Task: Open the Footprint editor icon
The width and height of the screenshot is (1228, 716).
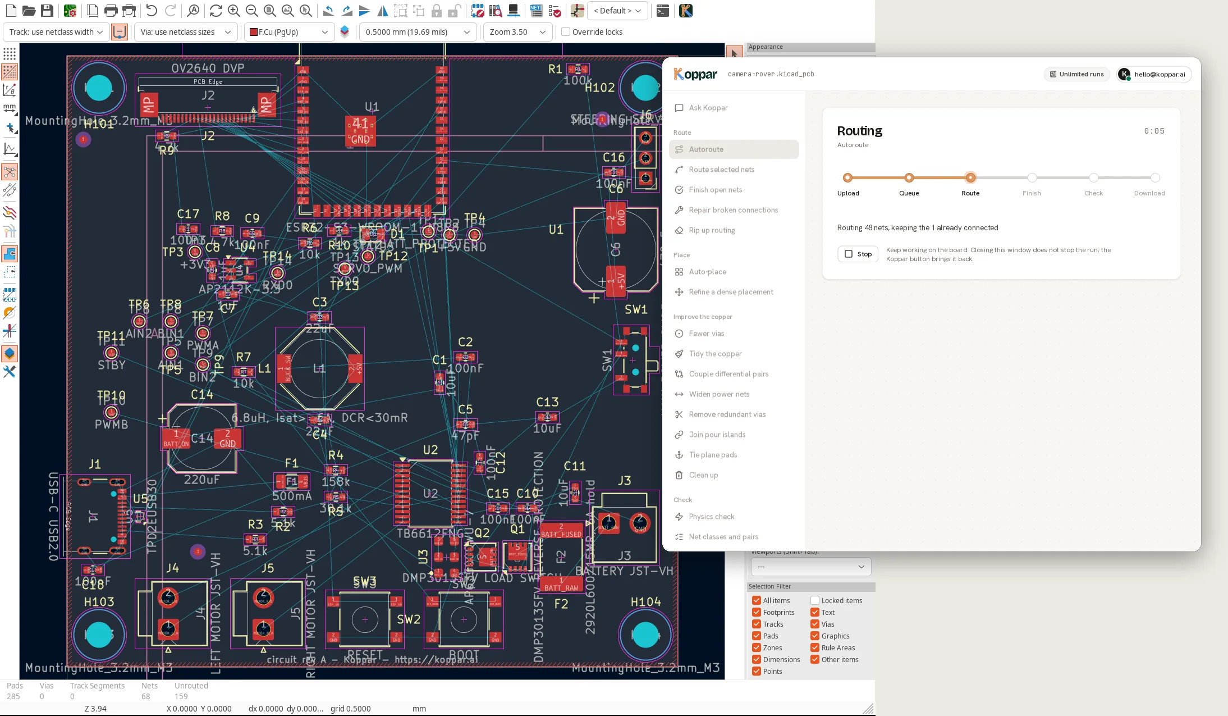Action: point(478,11)
